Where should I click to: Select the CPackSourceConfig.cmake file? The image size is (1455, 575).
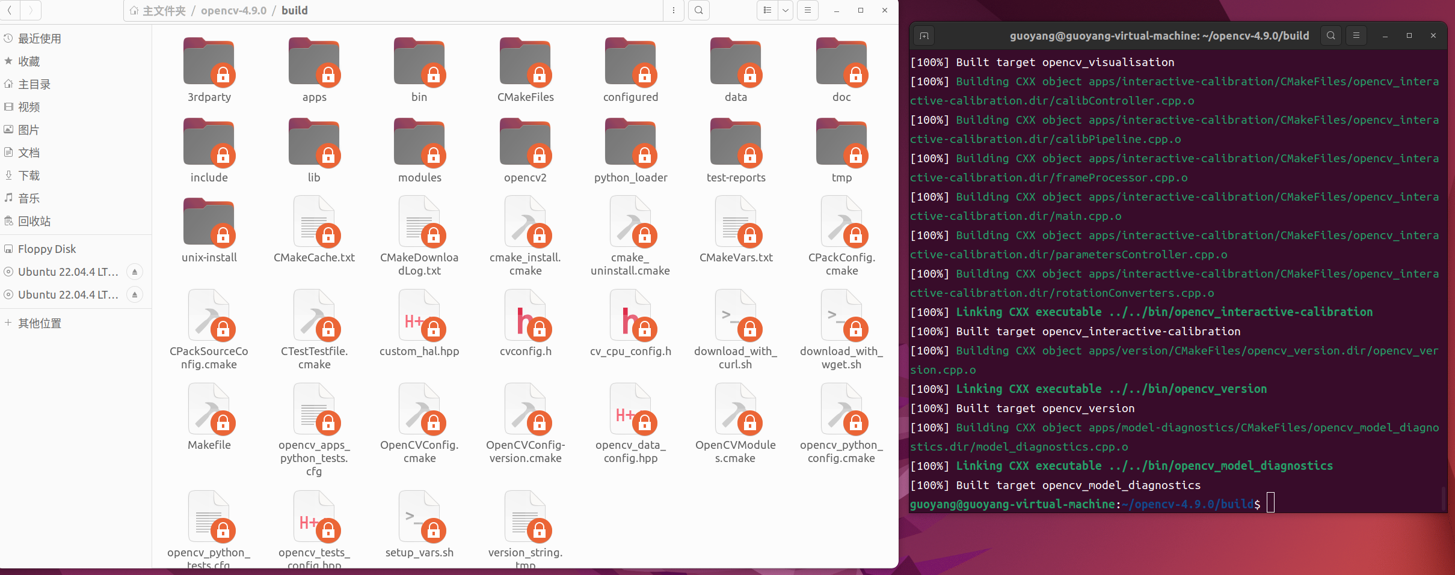click(209, 330)
